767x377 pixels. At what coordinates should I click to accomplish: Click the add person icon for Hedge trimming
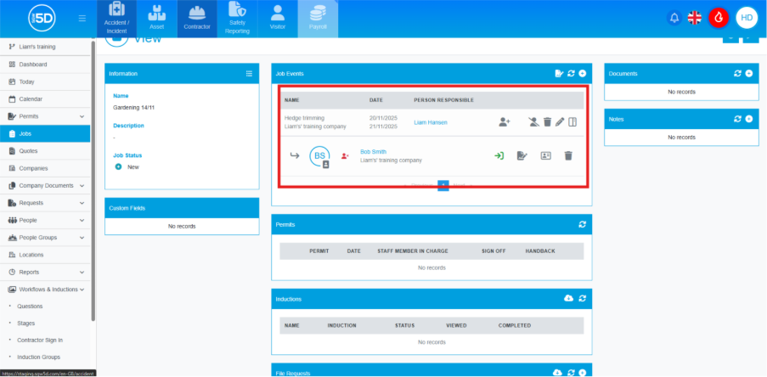pyautogui.click(x=504, y=122)
